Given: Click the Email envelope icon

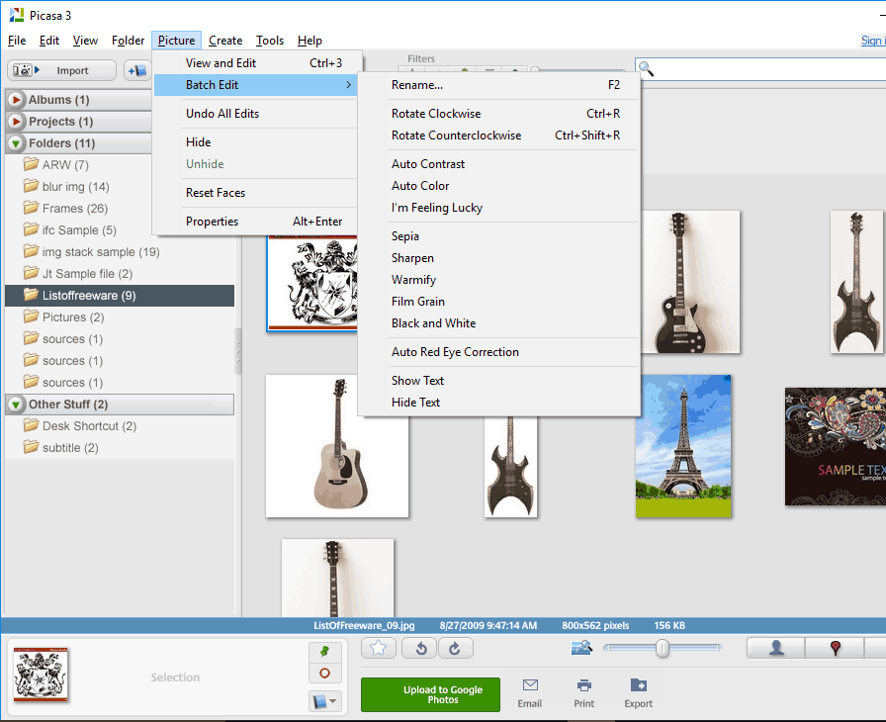Looking at the screenshot, I should (530, 685).
